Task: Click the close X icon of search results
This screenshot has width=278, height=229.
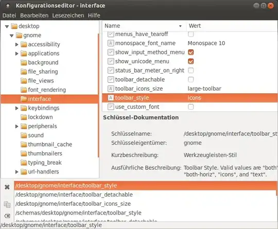Action: coord(7,187)
